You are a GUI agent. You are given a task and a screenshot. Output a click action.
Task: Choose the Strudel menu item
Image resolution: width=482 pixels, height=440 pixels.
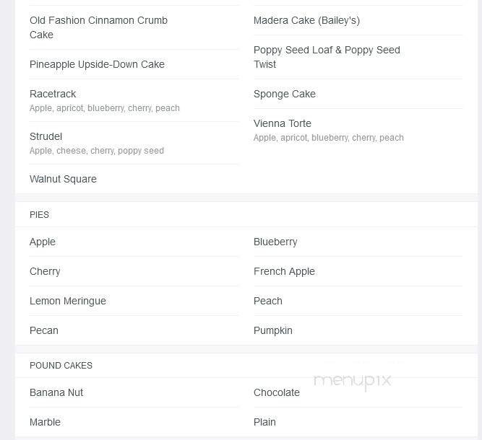46,136
